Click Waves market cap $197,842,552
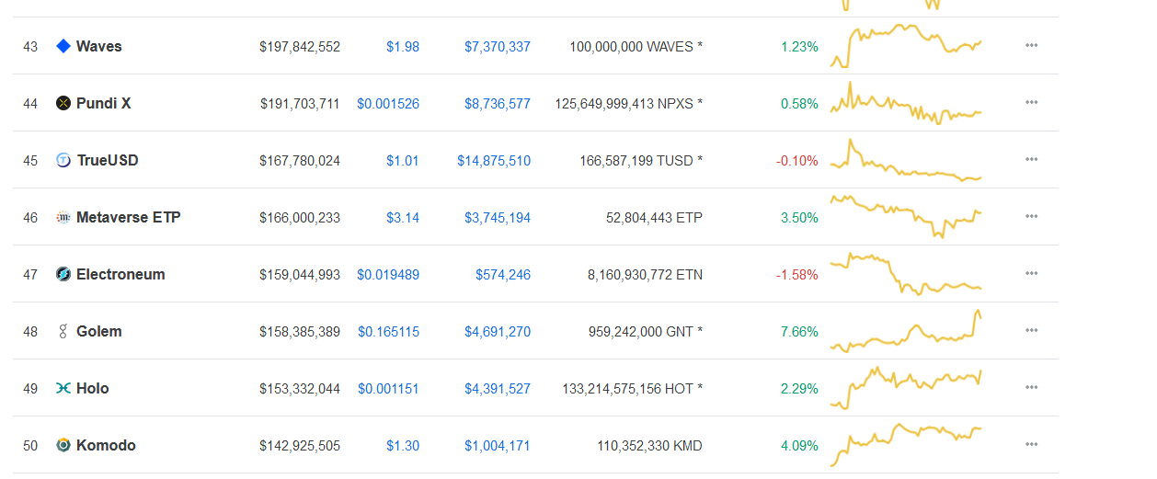Screen dimensions: 1157x479 300,46
